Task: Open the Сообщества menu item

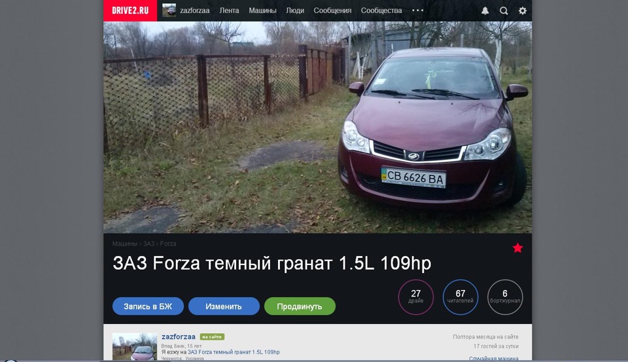Action: coord(381,11)
